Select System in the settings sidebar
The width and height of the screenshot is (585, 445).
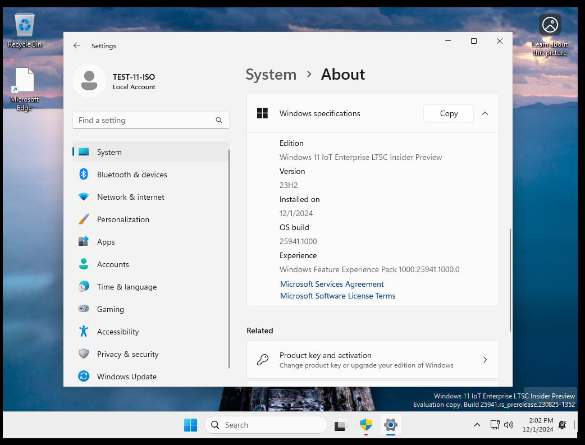[x=150, y=152]
